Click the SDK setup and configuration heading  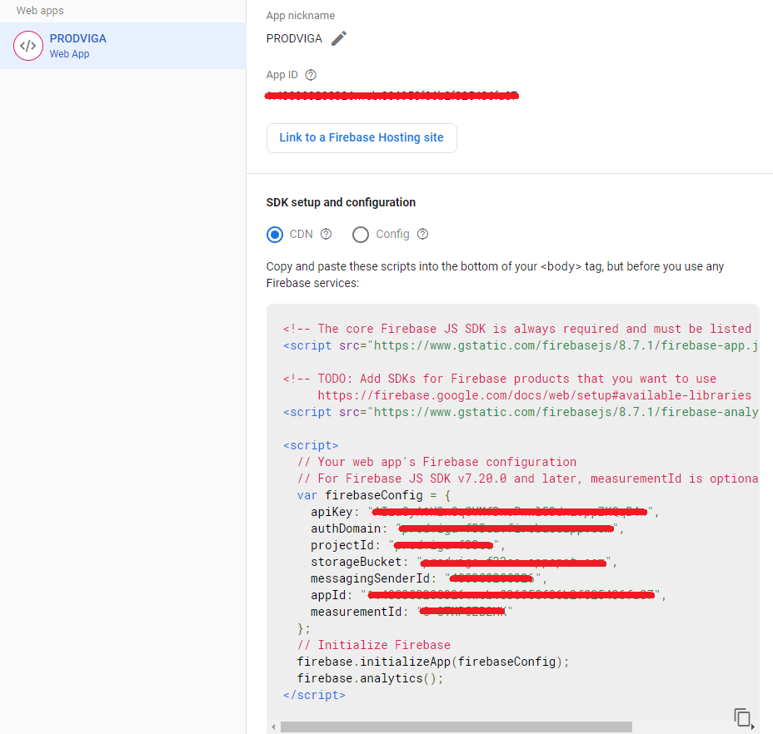[x=341, y=202]
